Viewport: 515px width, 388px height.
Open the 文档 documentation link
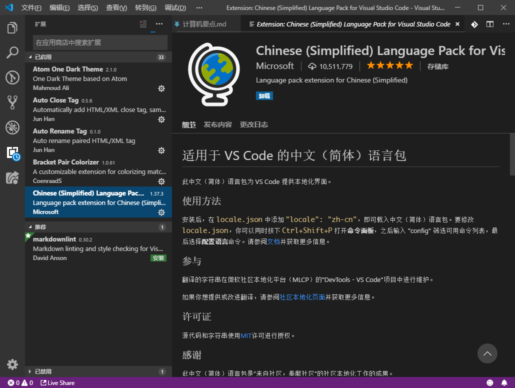click(273, 241)
